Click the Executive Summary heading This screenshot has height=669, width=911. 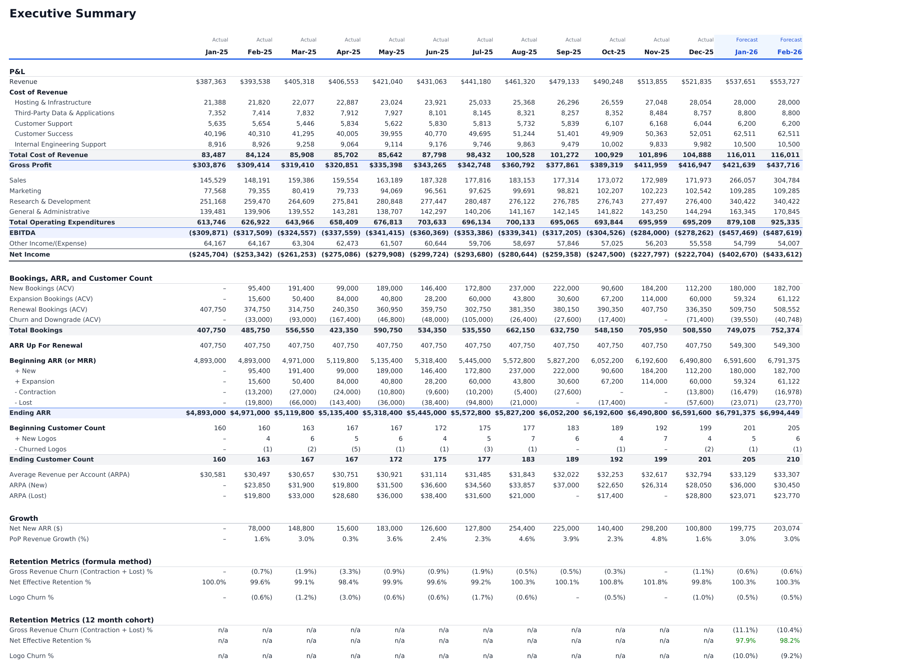tap(73, 14)
